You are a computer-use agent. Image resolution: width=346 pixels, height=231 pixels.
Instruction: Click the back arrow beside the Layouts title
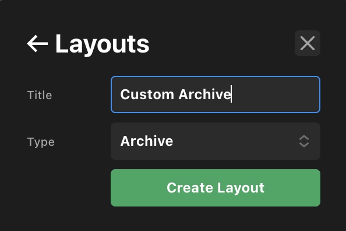(37, 44)
